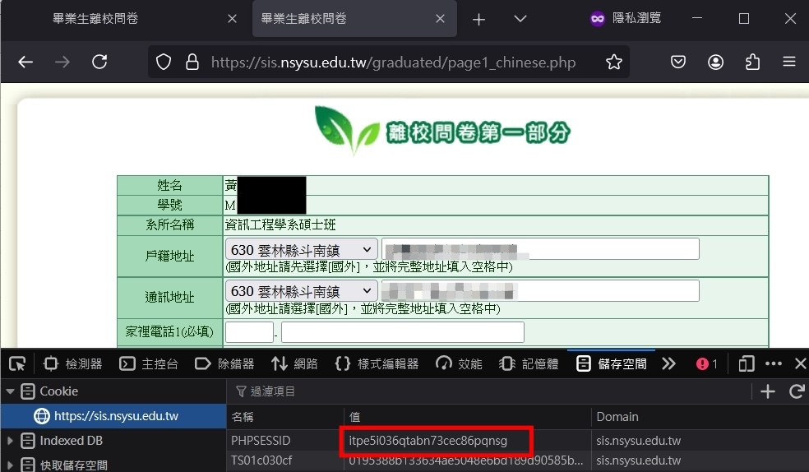Open the 主控台 console panel
809x472 pixels.
(x=149, y=364)
